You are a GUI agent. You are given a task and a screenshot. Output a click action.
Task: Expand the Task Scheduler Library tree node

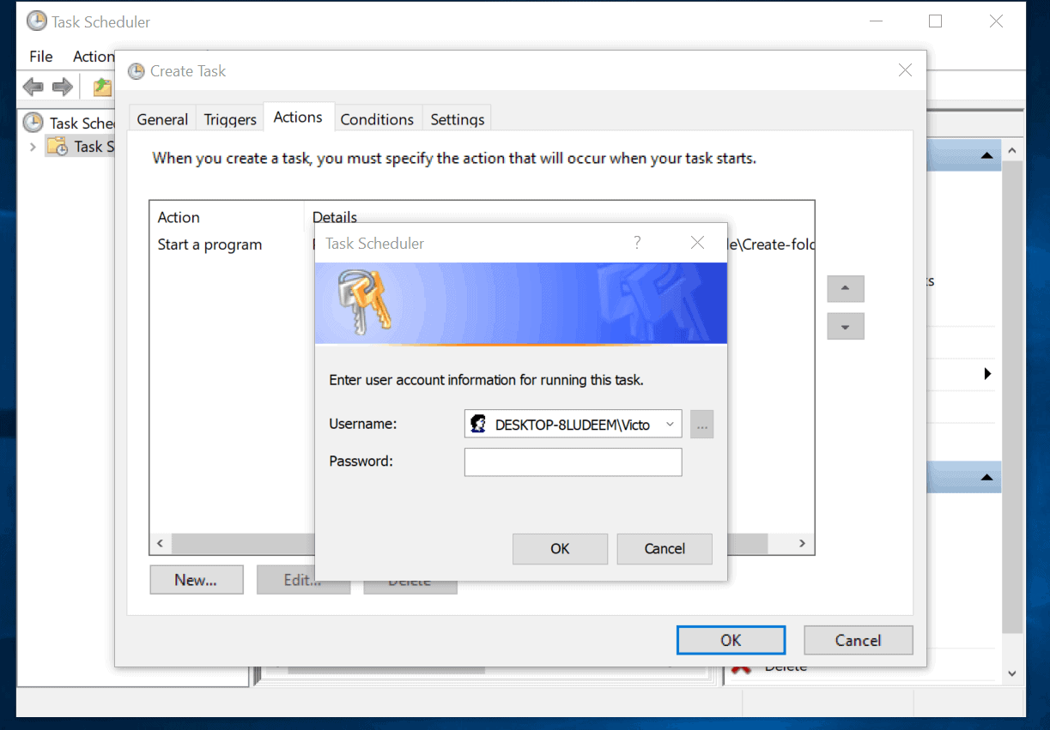click(33, 147)
